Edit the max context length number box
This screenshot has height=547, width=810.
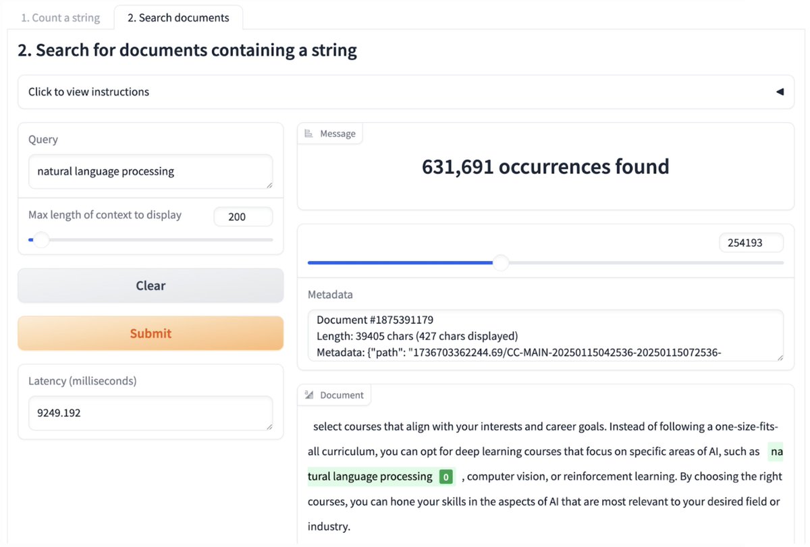[x=243, y=217]
